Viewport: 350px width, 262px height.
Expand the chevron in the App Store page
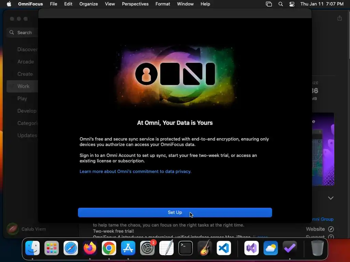[331, 198]
